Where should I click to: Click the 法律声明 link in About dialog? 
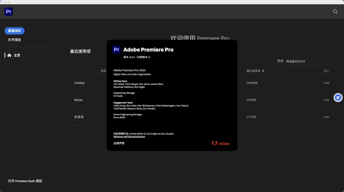pos(119,143)
